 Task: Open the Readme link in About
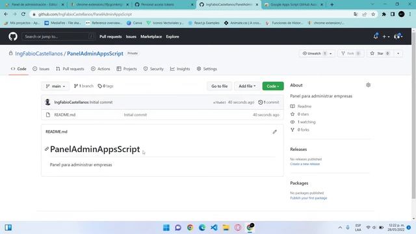point(301,106)
